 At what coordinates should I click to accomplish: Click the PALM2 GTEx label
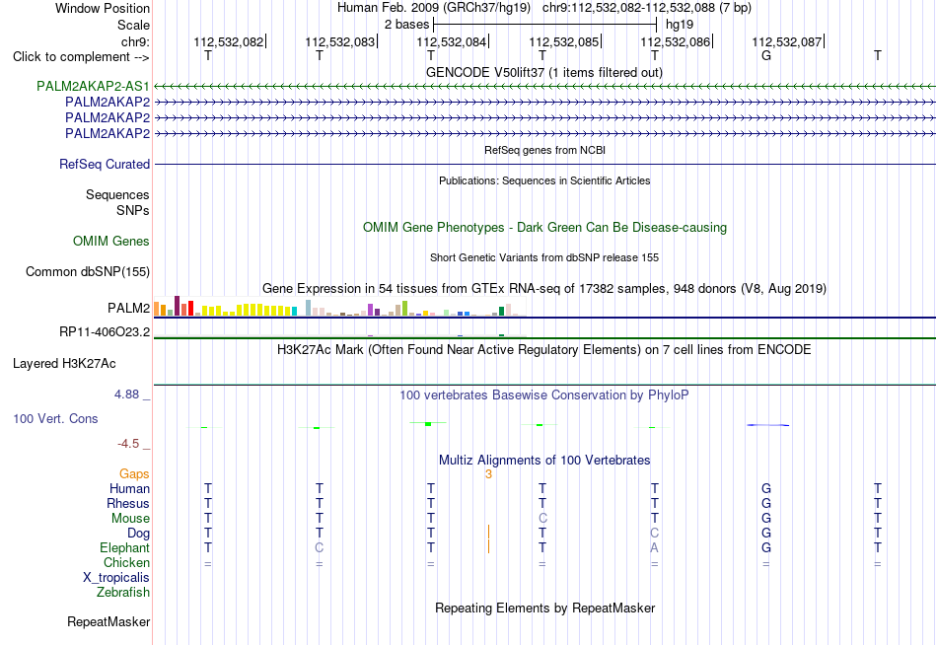(128, 309)
